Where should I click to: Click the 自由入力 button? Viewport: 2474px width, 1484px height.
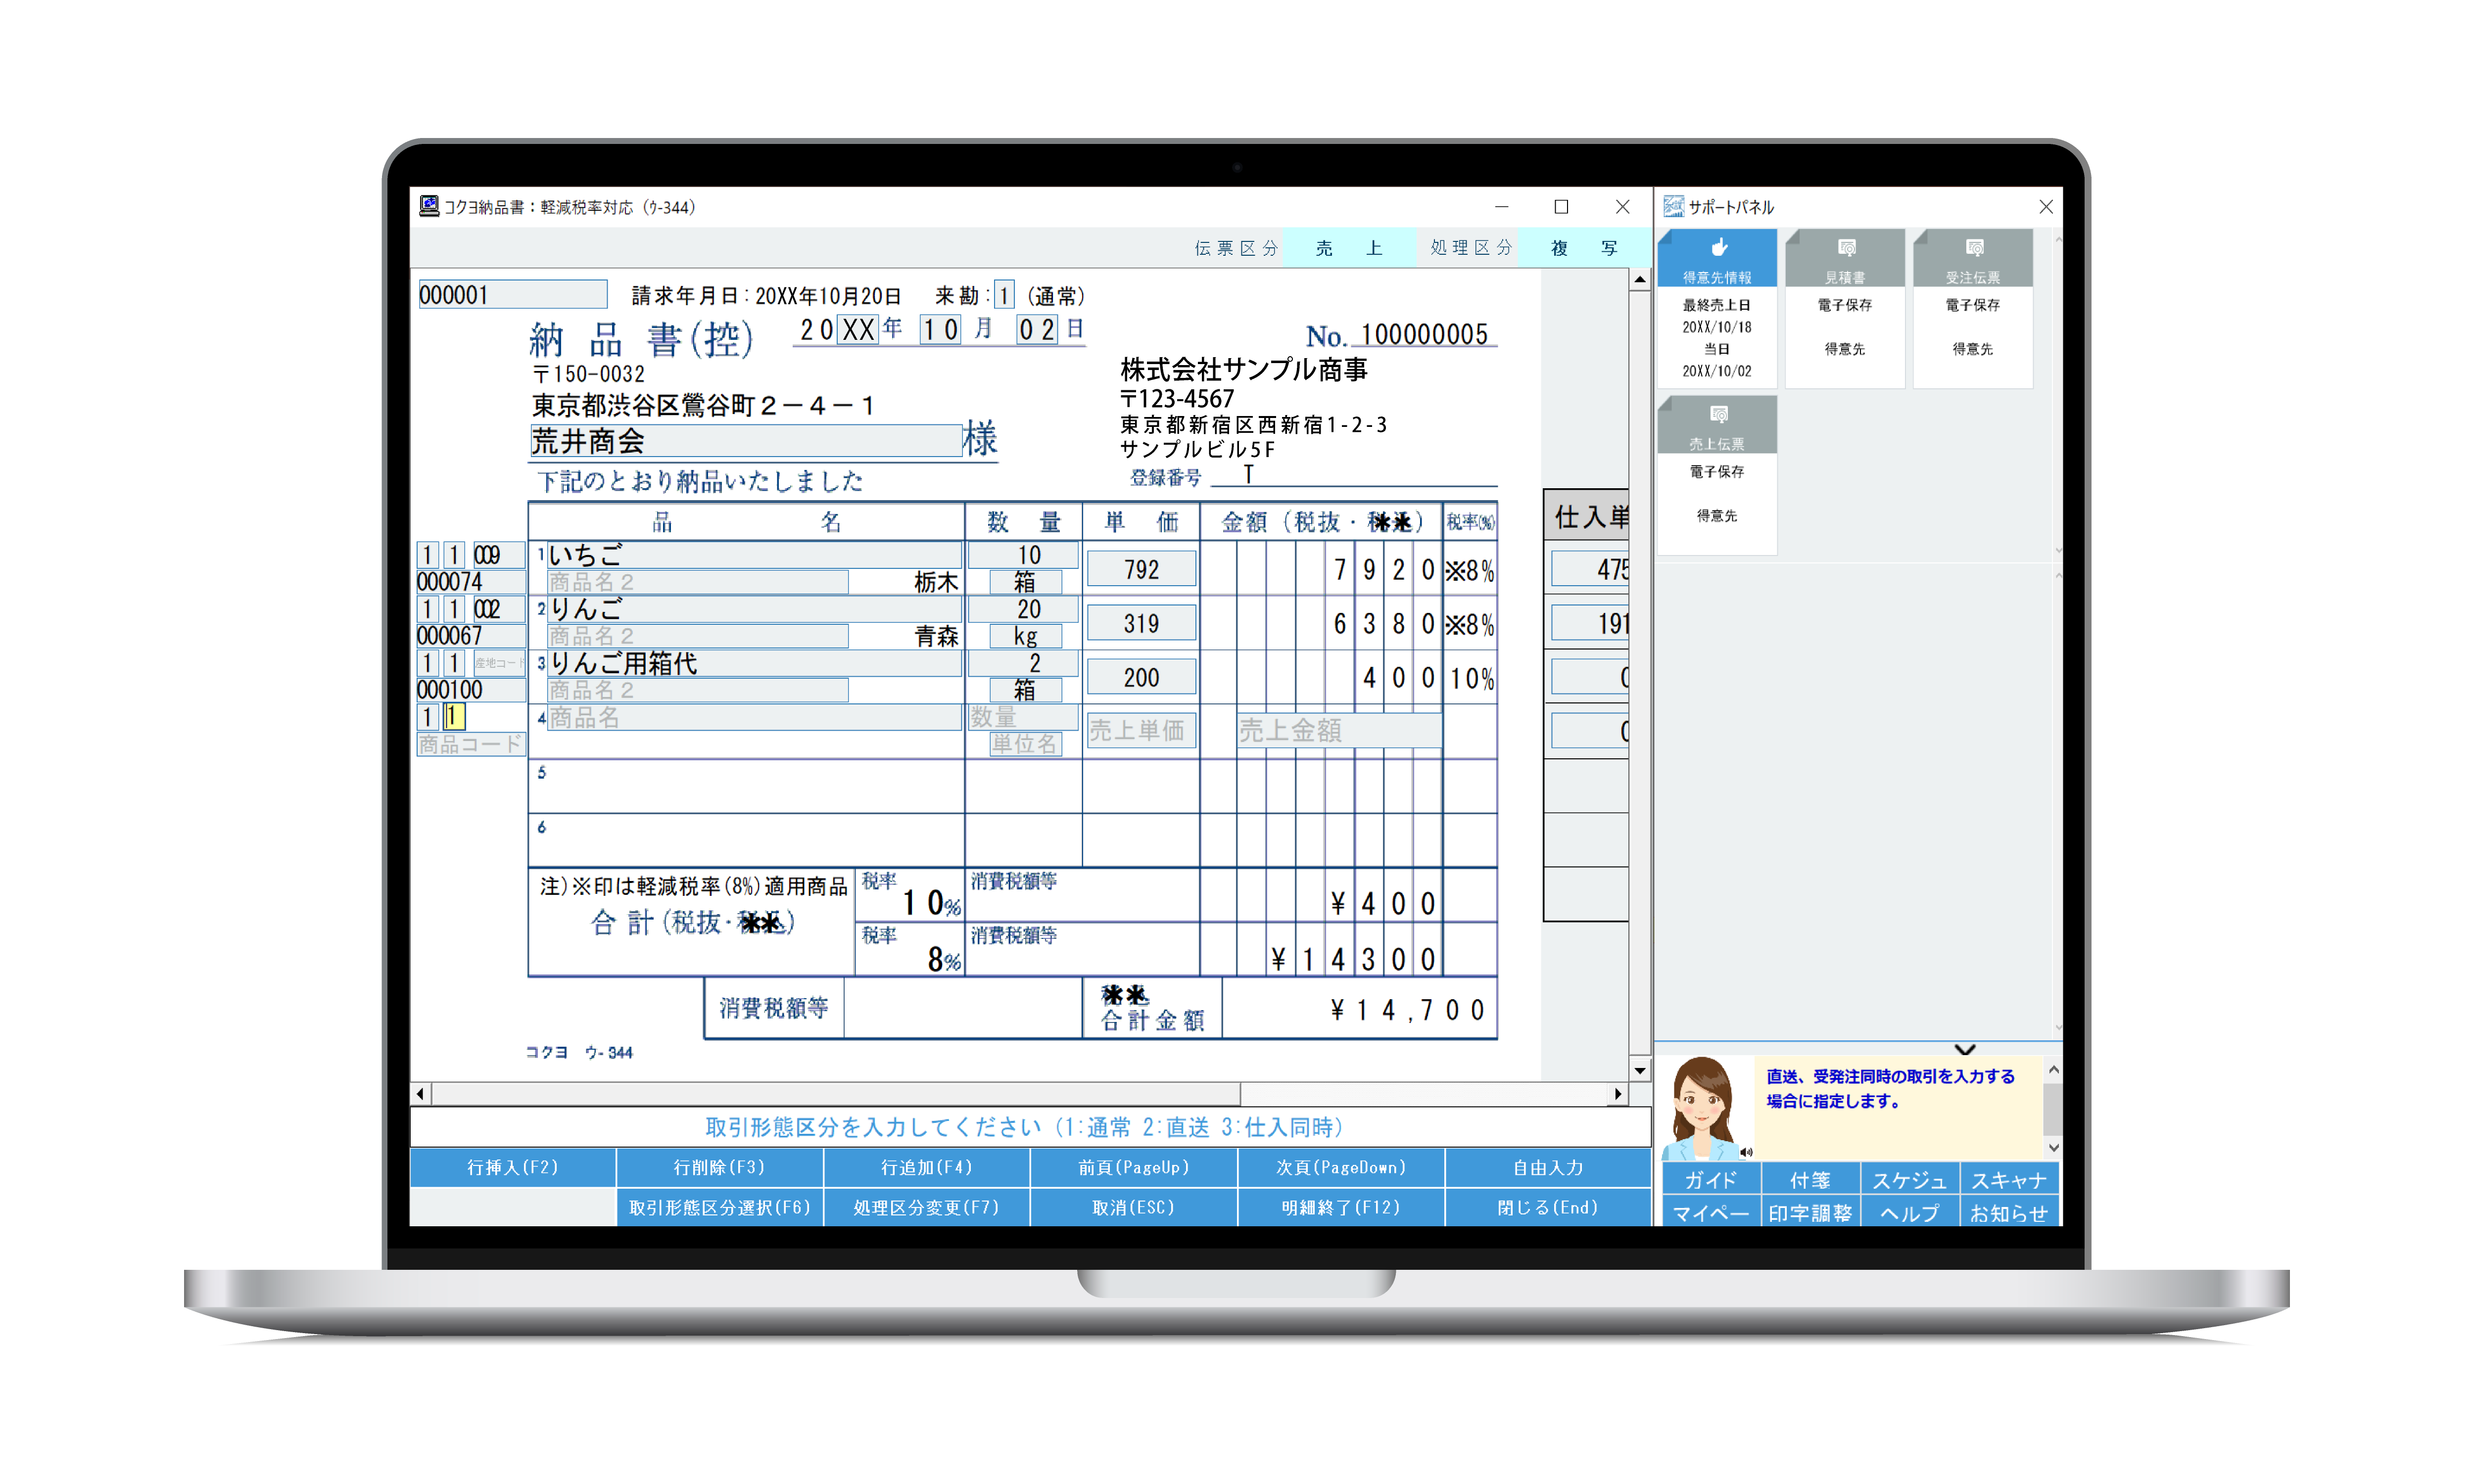tap(1548, 1167)
